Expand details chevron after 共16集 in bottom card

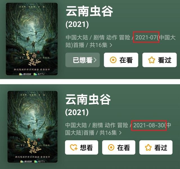coord(120,133)
